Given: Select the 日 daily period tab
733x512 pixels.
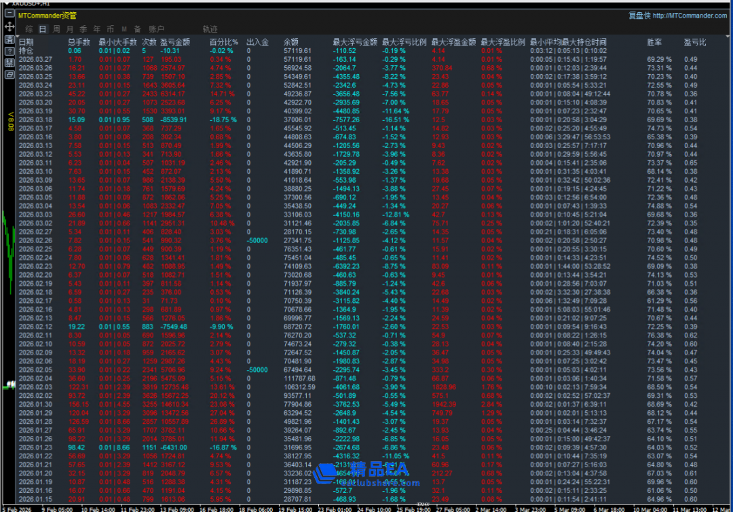Looking at the screenshot, I should [x=43, y=29].
